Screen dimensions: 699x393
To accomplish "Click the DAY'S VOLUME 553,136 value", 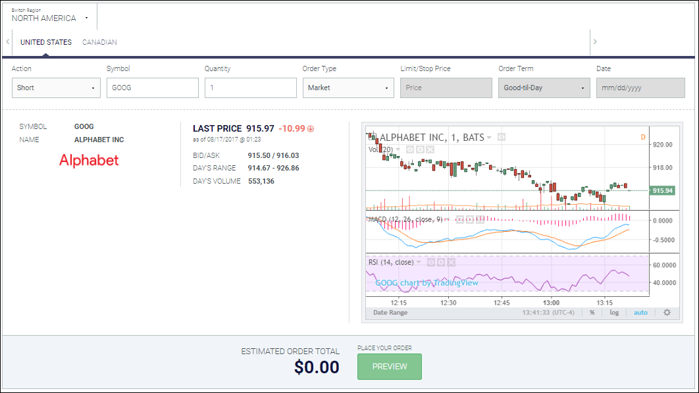I will pos(261,181).
